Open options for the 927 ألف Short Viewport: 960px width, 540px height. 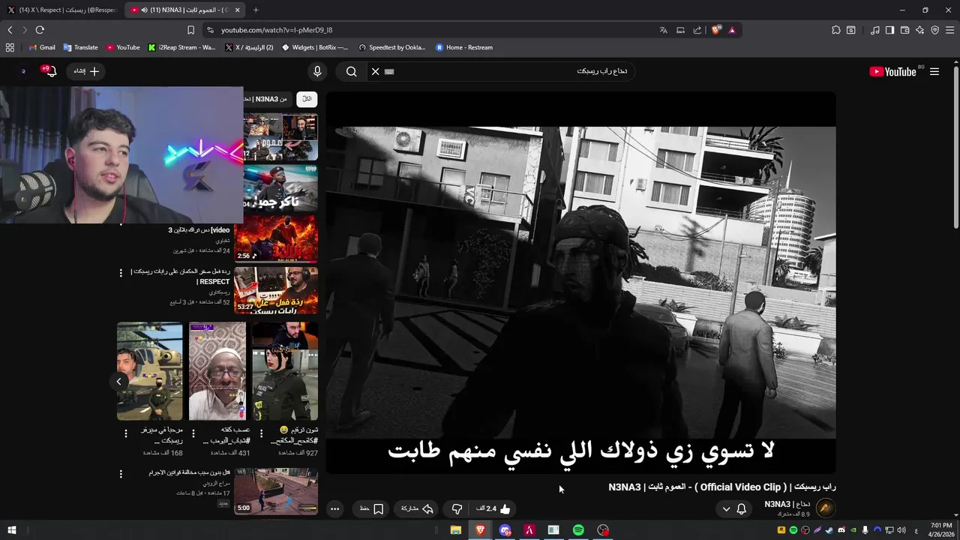point(261,433)
